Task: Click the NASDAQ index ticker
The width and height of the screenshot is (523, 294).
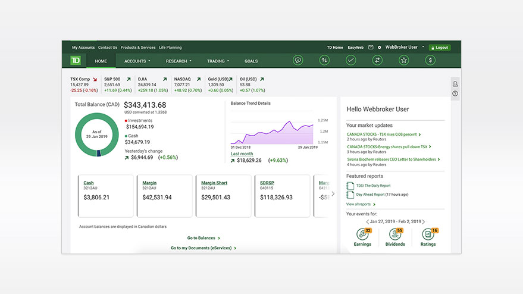Action: point(188,85)
